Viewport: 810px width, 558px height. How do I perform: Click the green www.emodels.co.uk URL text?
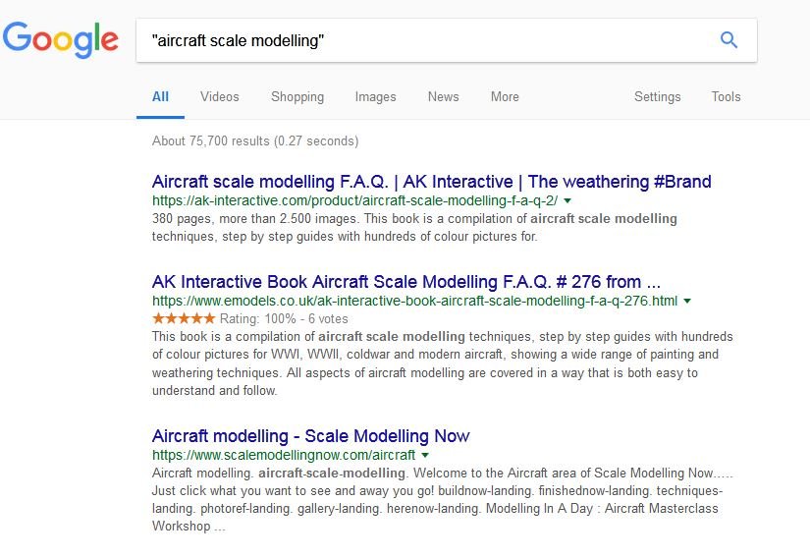pyautogui.click(x=414, y=301)
